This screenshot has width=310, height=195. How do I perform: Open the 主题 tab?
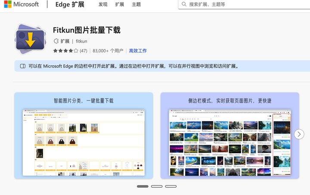coord(136,4)
